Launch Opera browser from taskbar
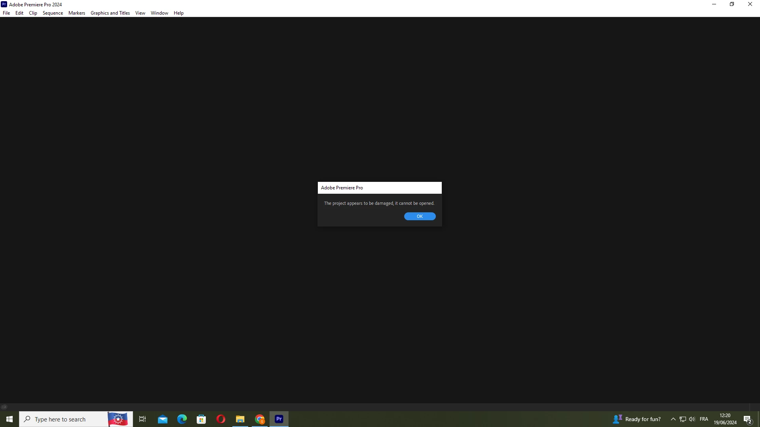The height and width of the screenshot is (427, 760). (221, 419)
